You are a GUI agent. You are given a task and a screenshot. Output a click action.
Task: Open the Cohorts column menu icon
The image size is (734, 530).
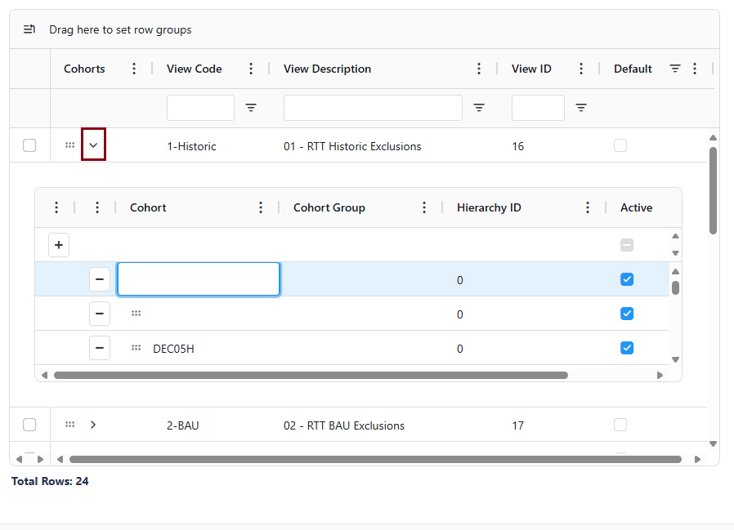click(135, 69)
